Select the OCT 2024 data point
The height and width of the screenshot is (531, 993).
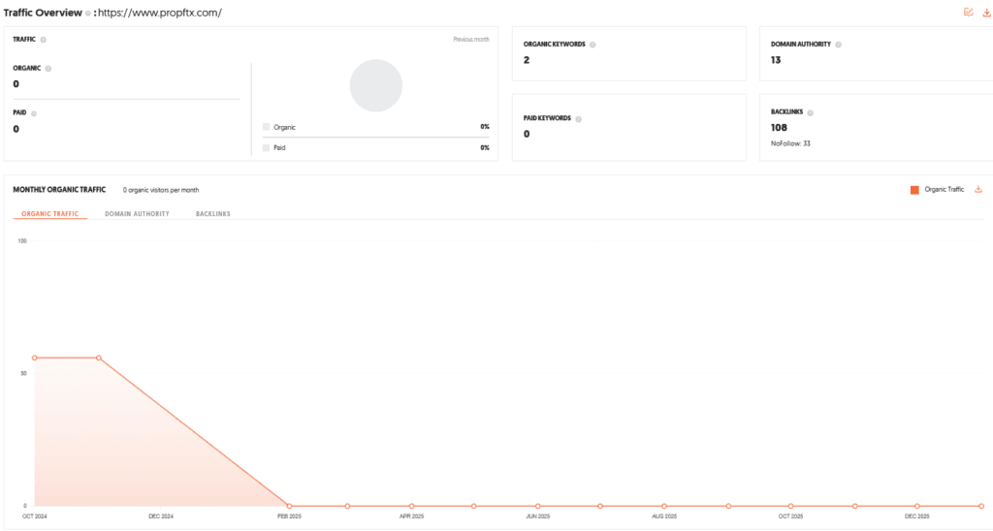[35, 359]
